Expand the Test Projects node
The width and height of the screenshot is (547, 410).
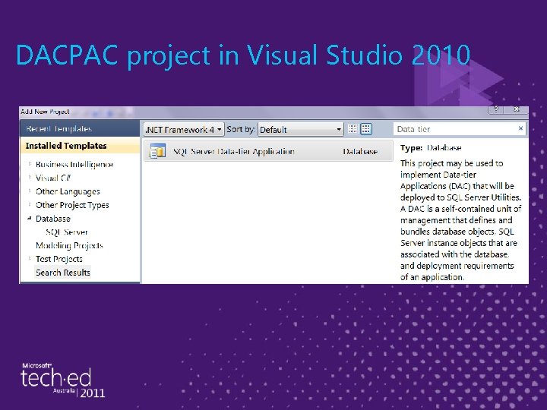[x=30, y=258]
